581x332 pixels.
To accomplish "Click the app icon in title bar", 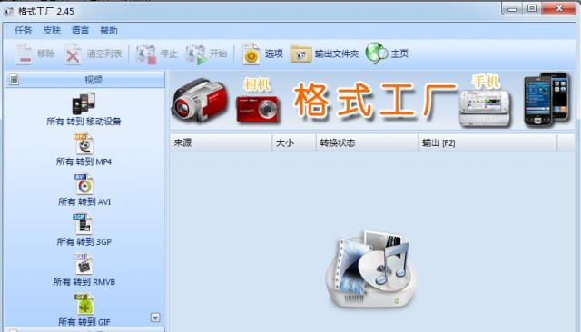I will click(8, 11).
